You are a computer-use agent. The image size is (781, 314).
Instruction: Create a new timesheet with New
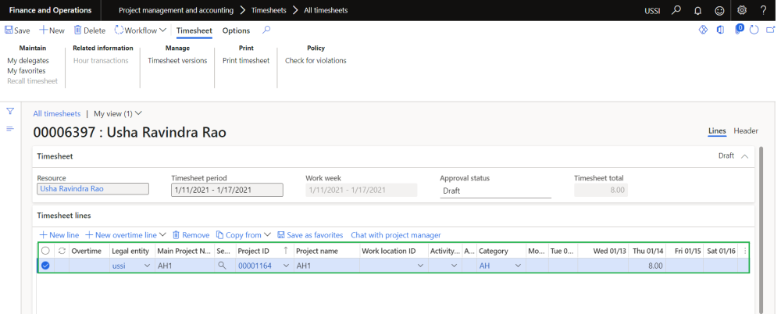pos(52,30)
